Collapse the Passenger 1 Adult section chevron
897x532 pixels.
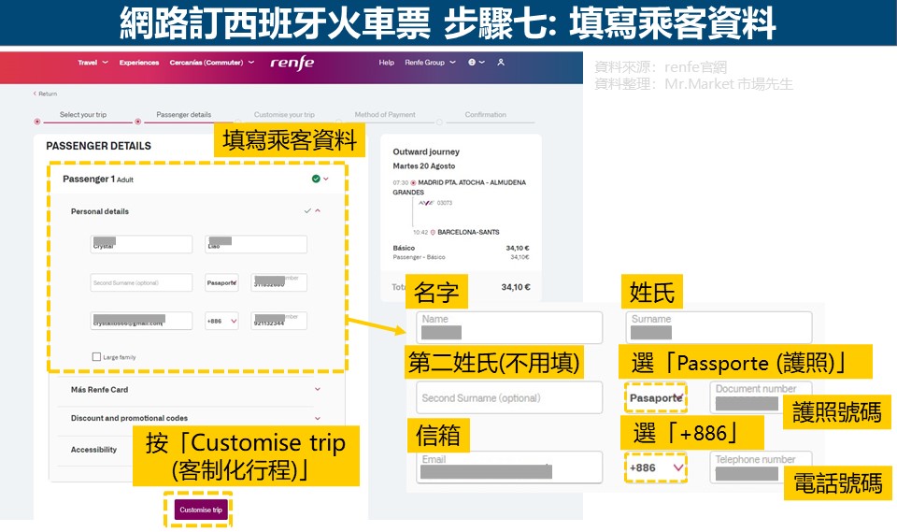(x=326, y=179)
